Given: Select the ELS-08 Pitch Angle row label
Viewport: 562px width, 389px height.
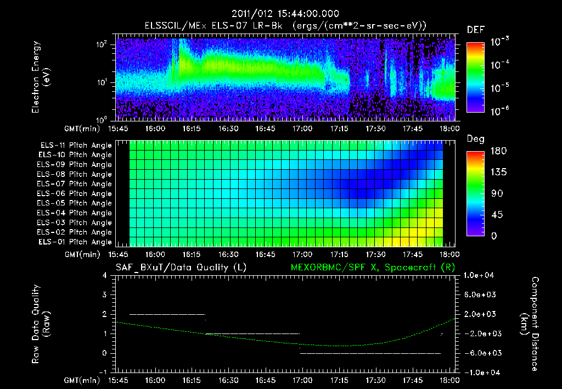Looking at the screenshot, I should [x=74, y=174].
